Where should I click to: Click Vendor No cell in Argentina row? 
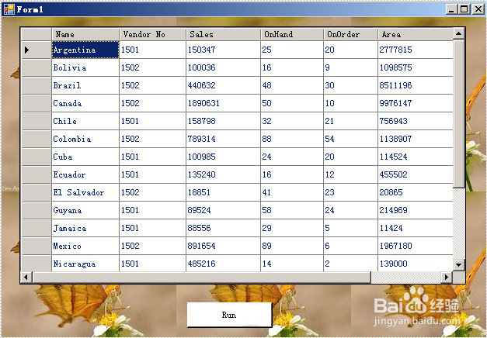click(152, 50)
